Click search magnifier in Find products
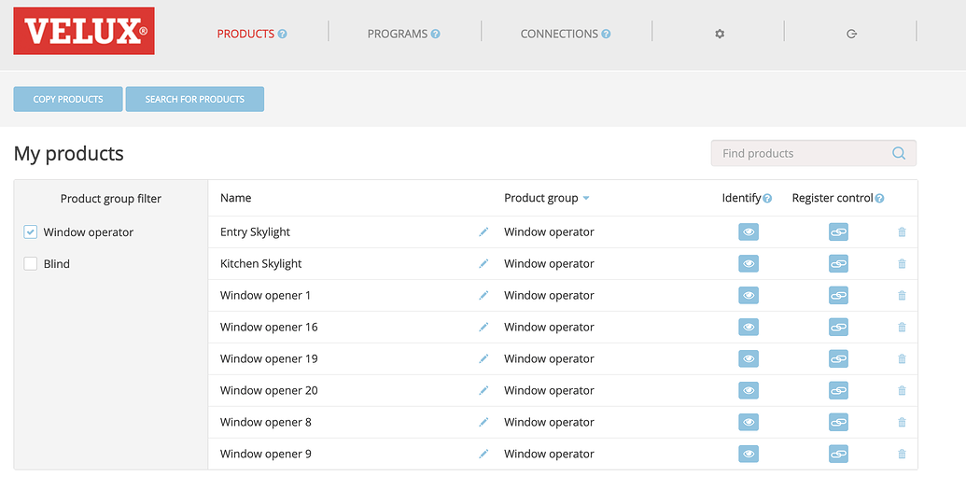This screenshot has height=504, width=966. pyautogui.click(x=899, y=153)
